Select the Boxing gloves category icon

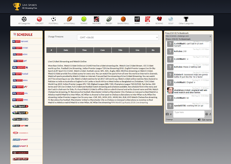coord(159,19)
